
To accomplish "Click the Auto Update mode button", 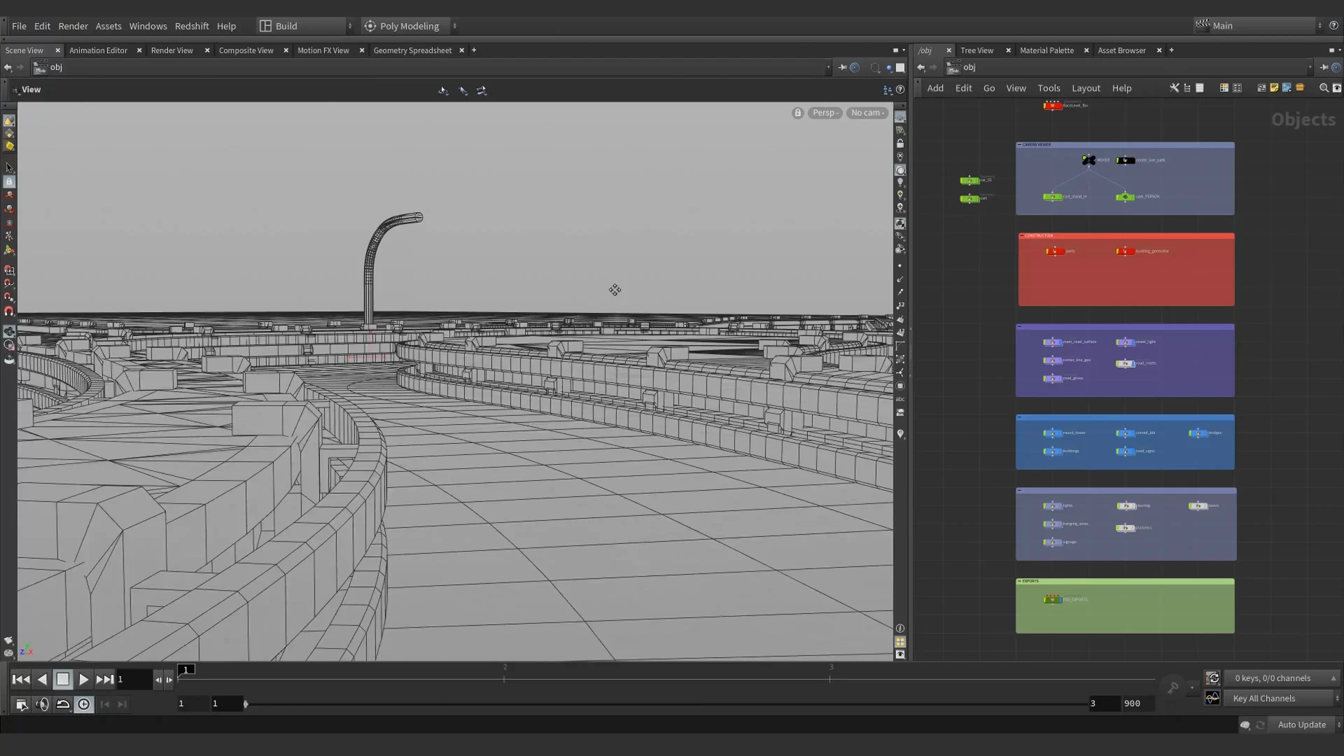I will coord(1301,725).
